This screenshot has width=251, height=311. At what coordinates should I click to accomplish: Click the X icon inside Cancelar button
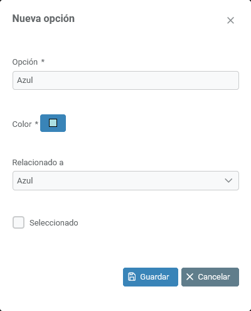190,276
